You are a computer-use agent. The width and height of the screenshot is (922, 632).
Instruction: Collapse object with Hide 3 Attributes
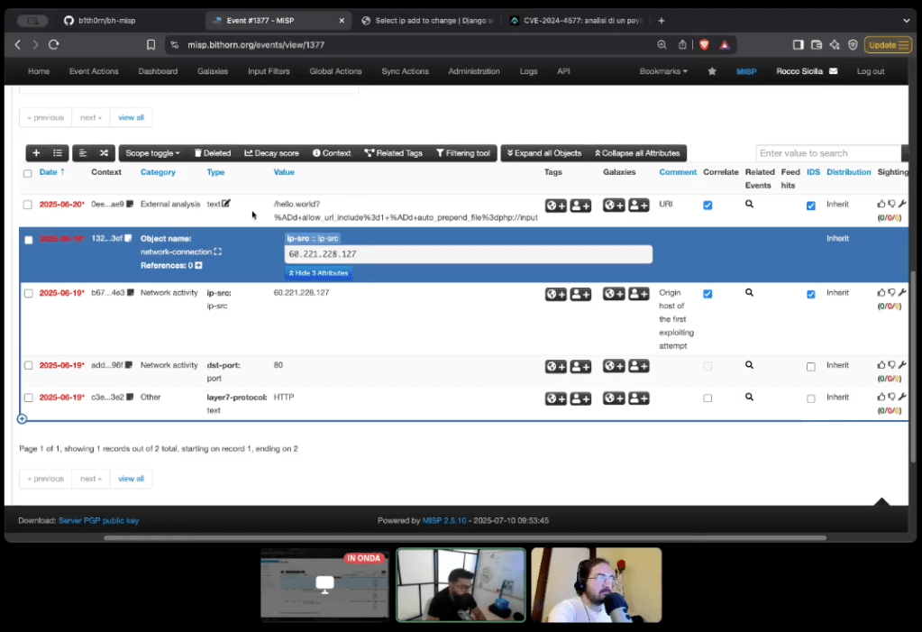(x=318, y=272)
